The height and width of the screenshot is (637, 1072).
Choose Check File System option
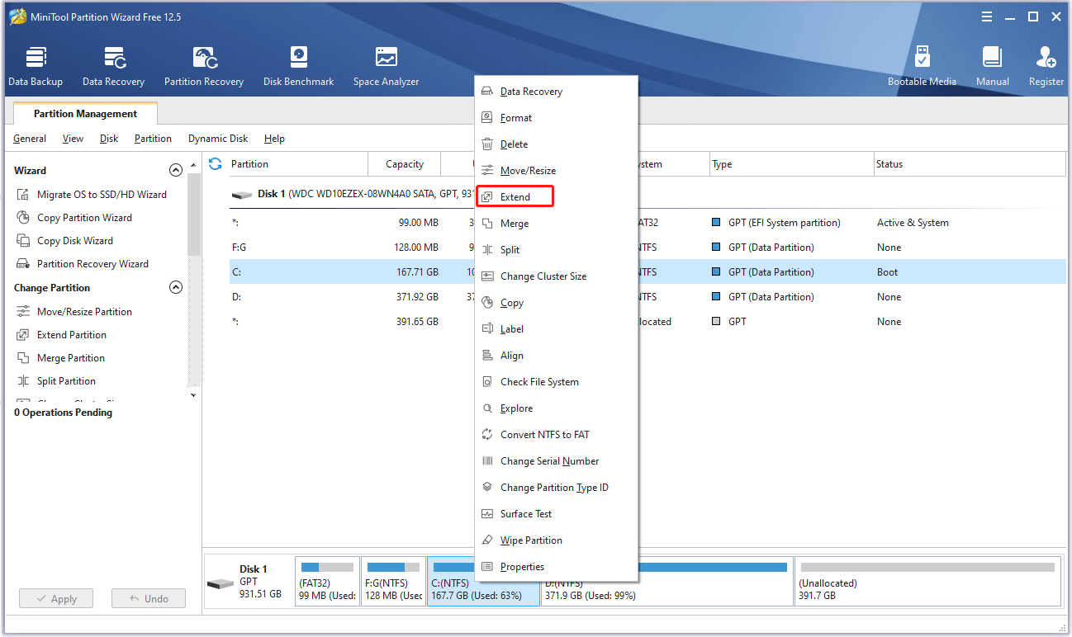coord(555,382)
